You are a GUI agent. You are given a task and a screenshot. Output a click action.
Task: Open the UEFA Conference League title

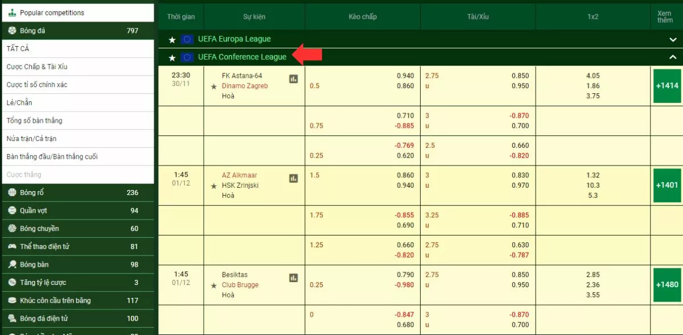click(x=242, y=57)
